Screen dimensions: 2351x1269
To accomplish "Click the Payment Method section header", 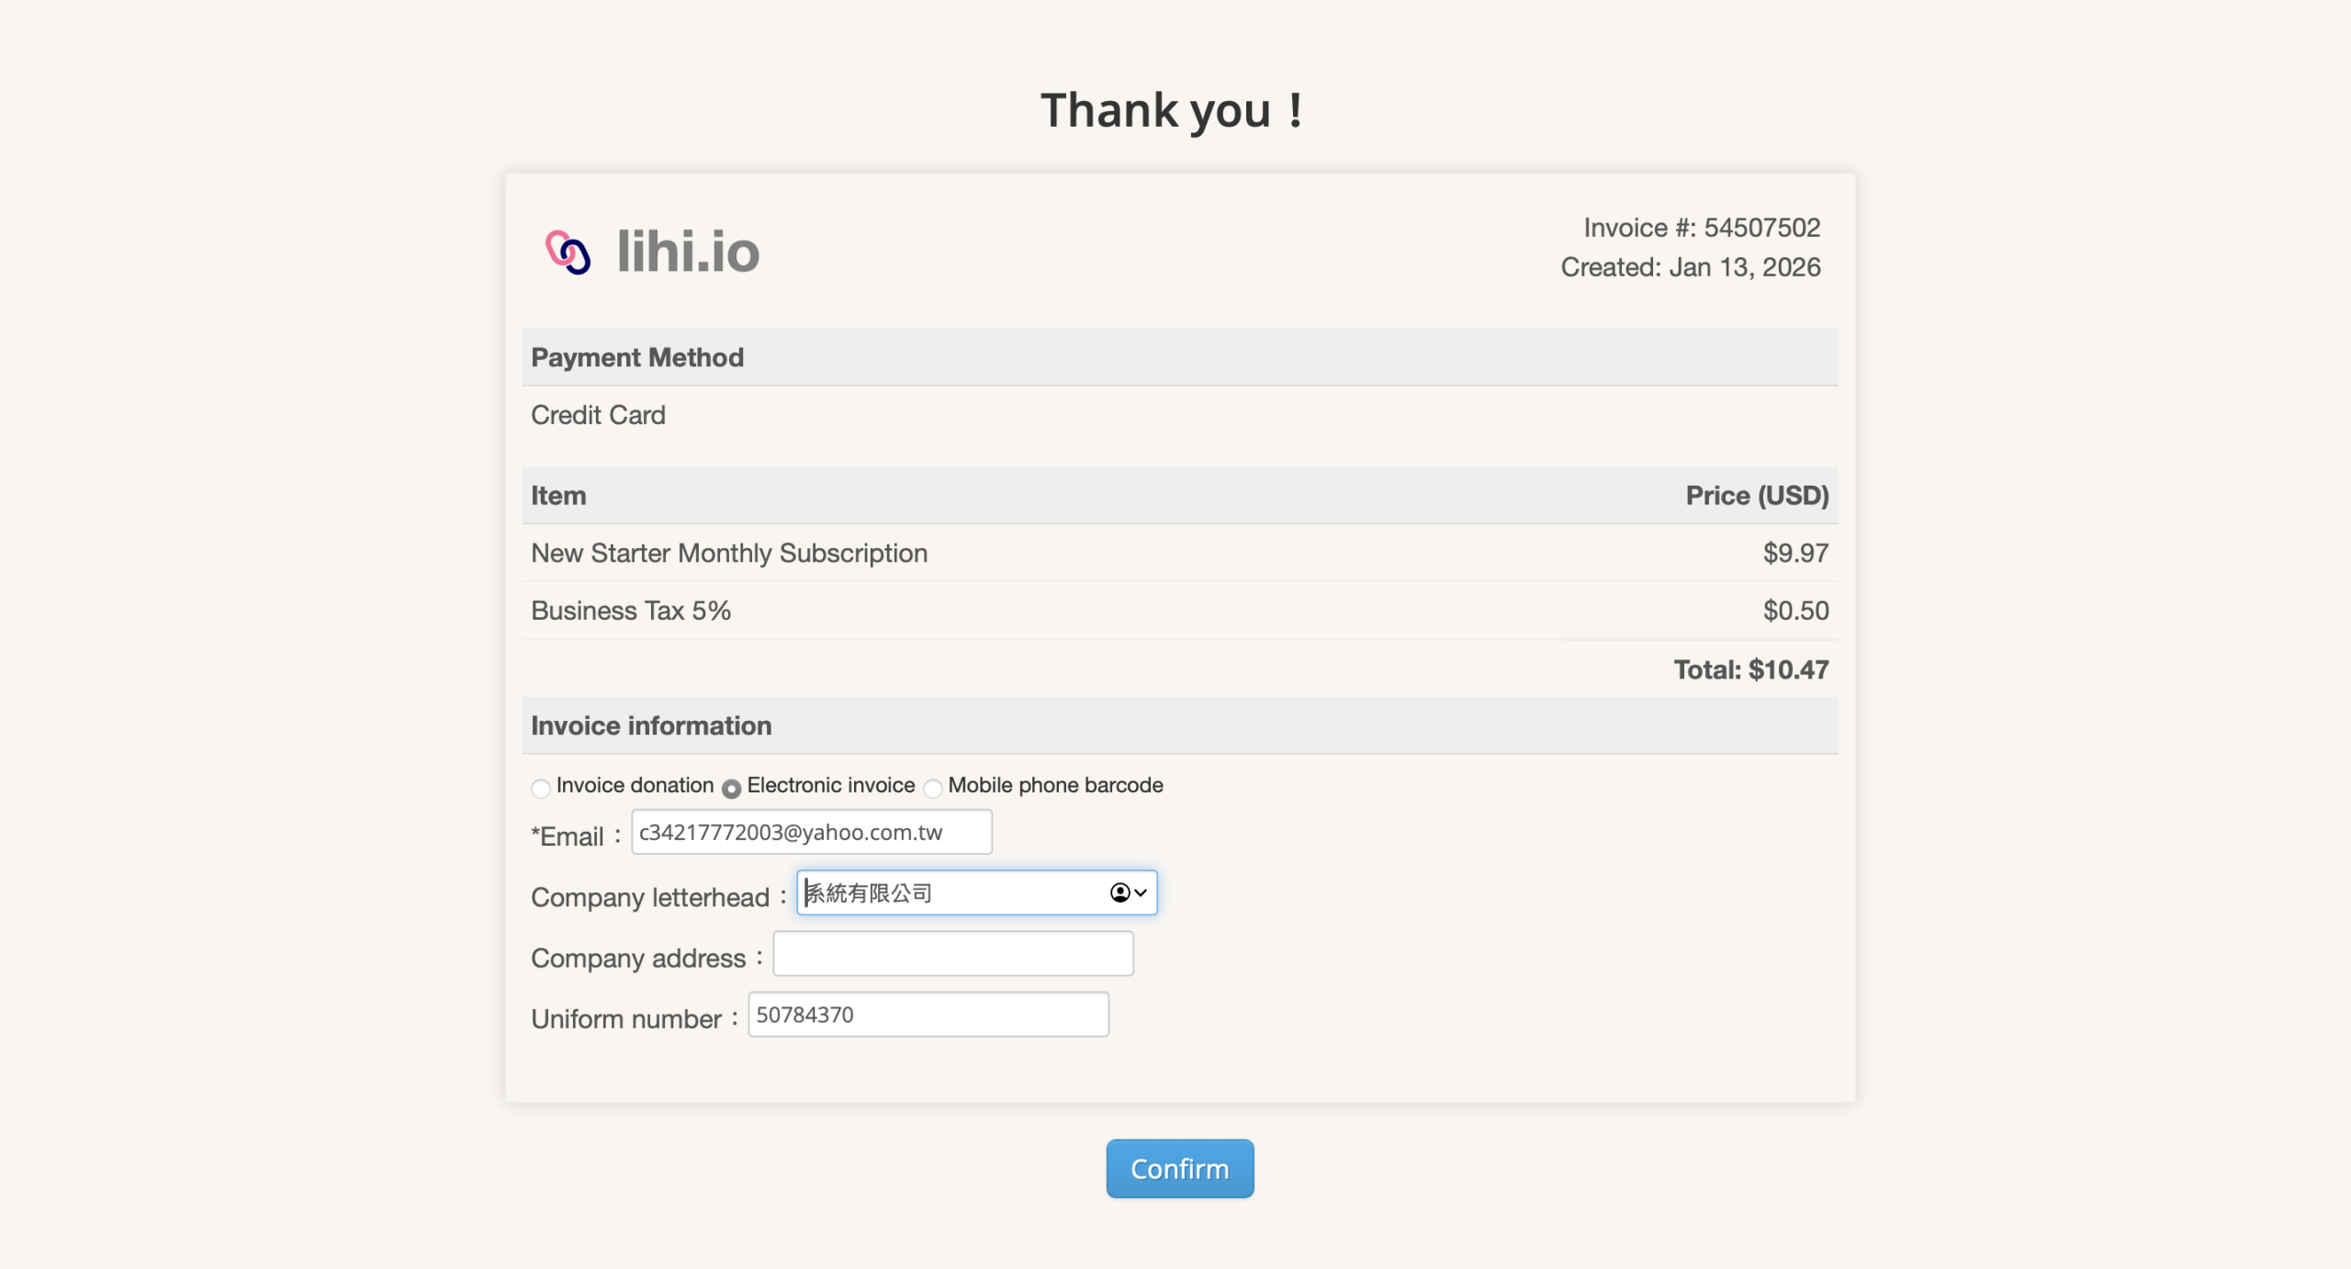I will (x=637, y=357).
